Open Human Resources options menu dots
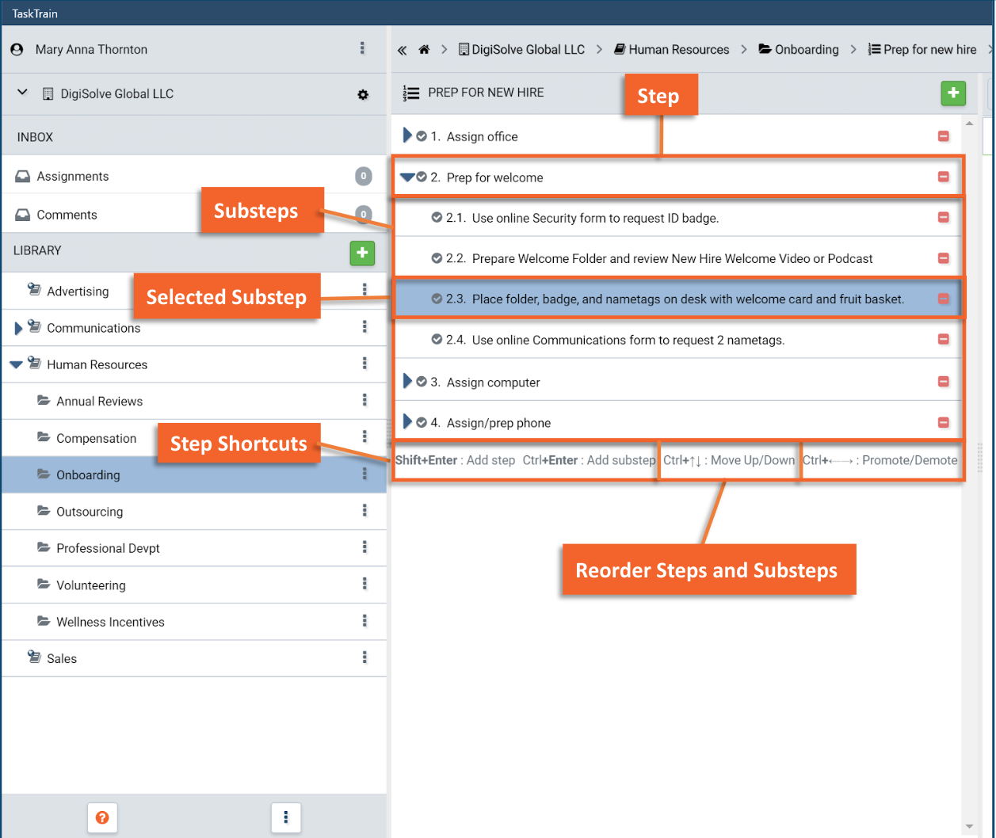 click(x=364, y=364)
